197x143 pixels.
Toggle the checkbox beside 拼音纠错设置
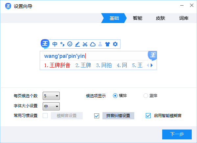click(97, 115)
